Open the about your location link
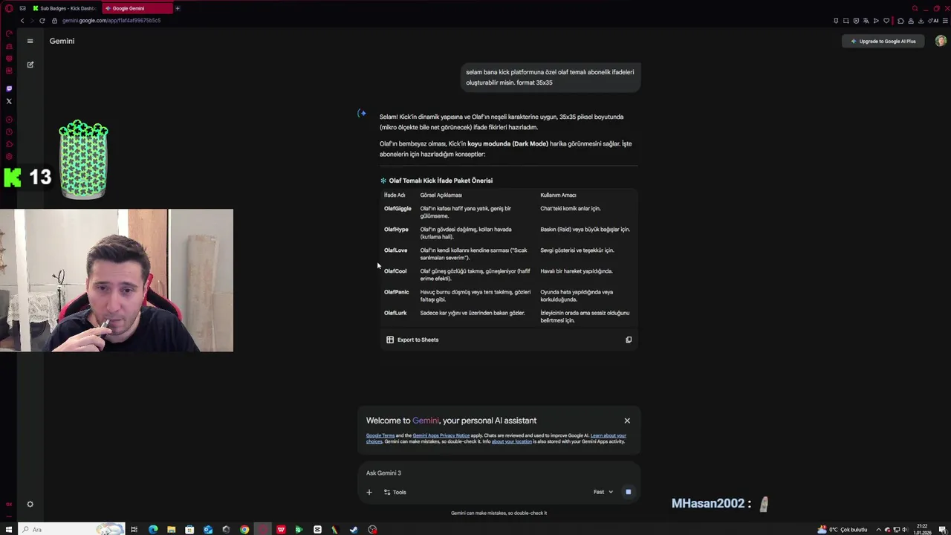 pyautogui.click(x=512, y=441)
